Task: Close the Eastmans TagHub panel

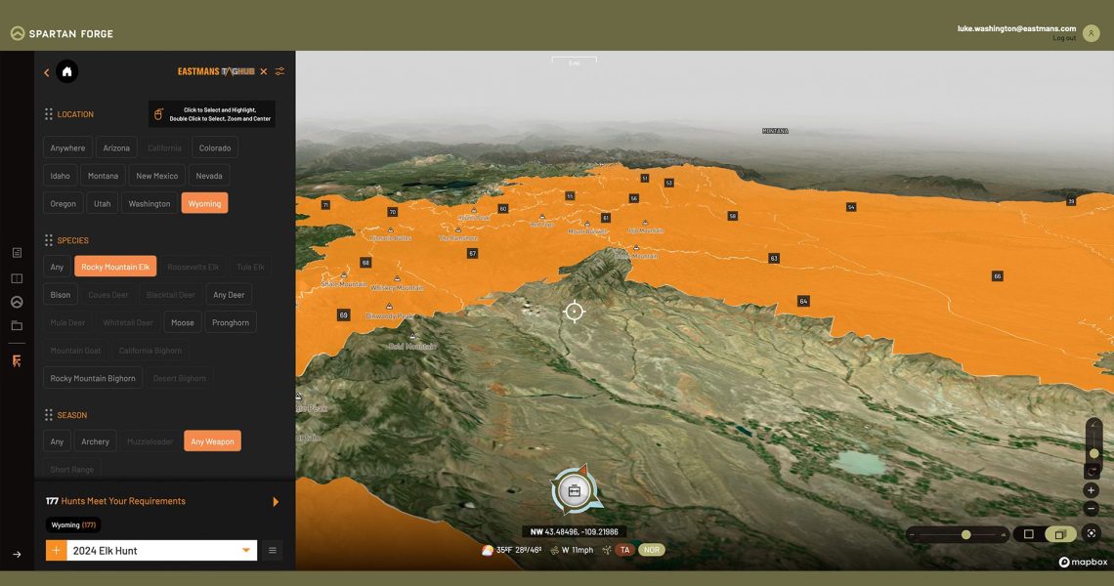Action: click(263, 71)
